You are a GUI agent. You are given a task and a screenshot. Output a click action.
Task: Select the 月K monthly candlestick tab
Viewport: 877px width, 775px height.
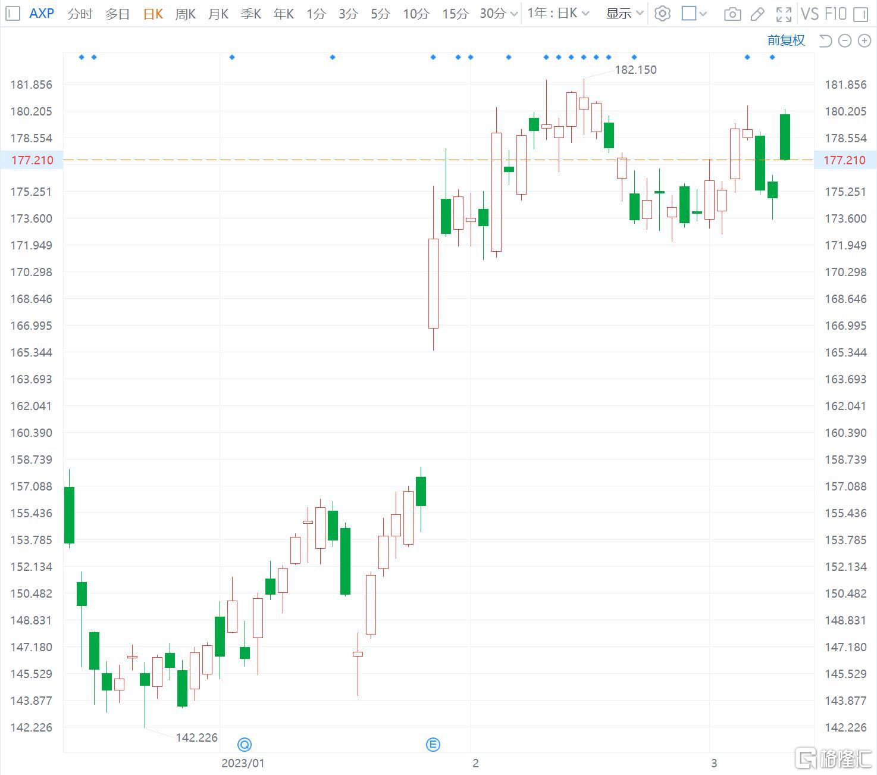pos(218,13)
